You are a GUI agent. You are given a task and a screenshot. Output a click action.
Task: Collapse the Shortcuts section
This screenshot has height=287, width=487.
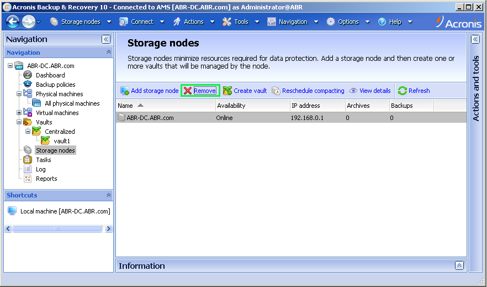pos(108,195)
